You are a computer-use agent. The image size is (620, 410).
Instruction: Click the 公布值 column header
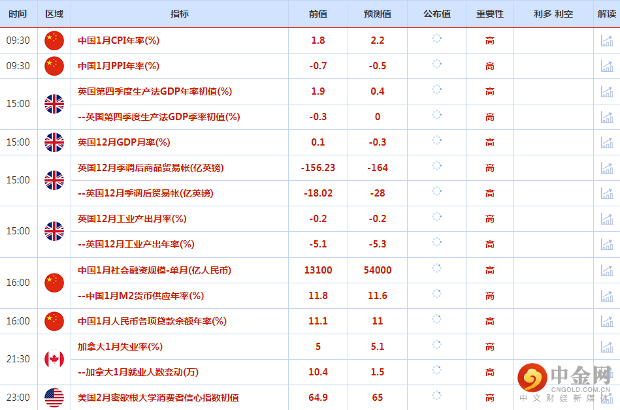[436, 14]
